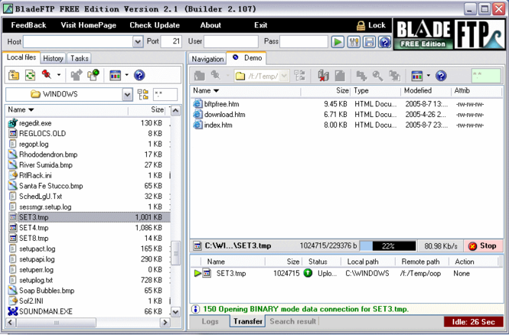
Task: Click the save site floppy icon
Action: coord(369,42)
